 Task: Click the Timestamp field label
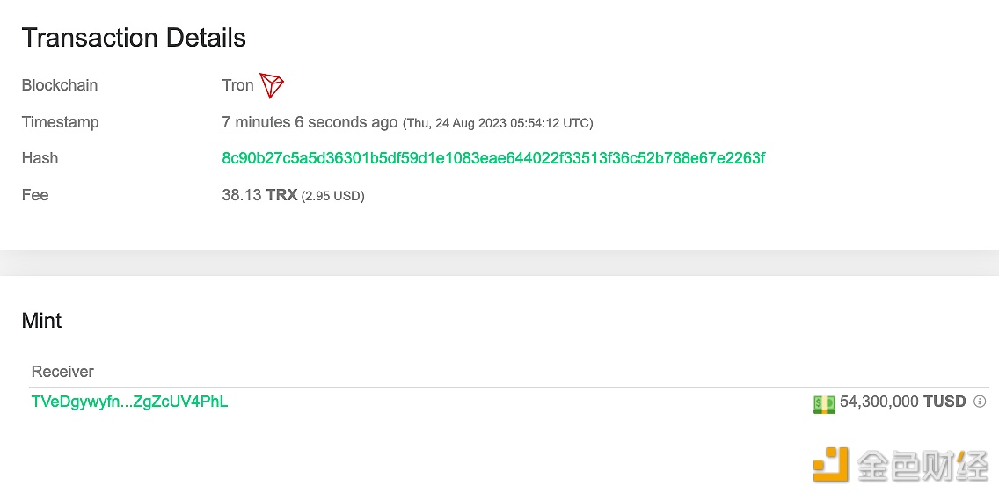[61, 122]
